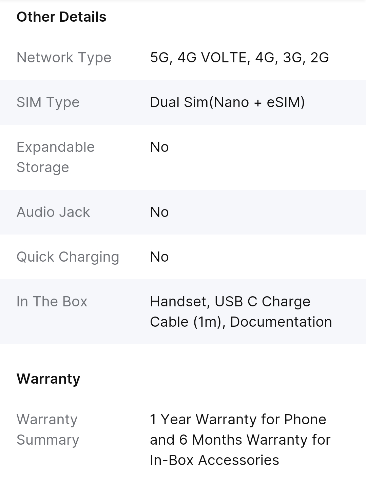
Task: Select the Expandable Storage label
Action: (56, 157)
